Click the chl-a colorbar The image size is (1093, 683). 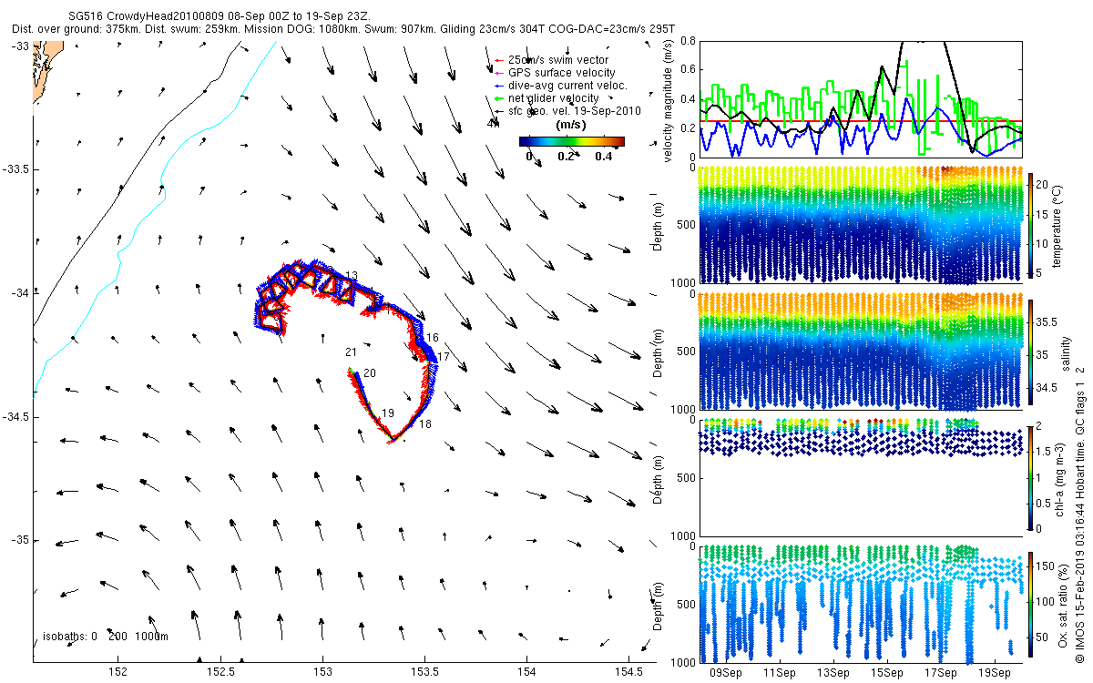pos(1031,477)
